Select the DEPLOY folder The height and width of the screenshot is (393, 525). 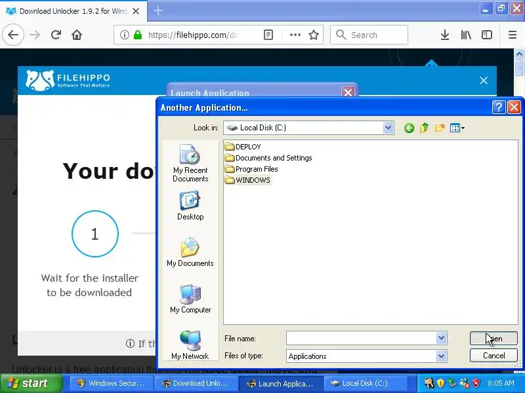[243, 147]
